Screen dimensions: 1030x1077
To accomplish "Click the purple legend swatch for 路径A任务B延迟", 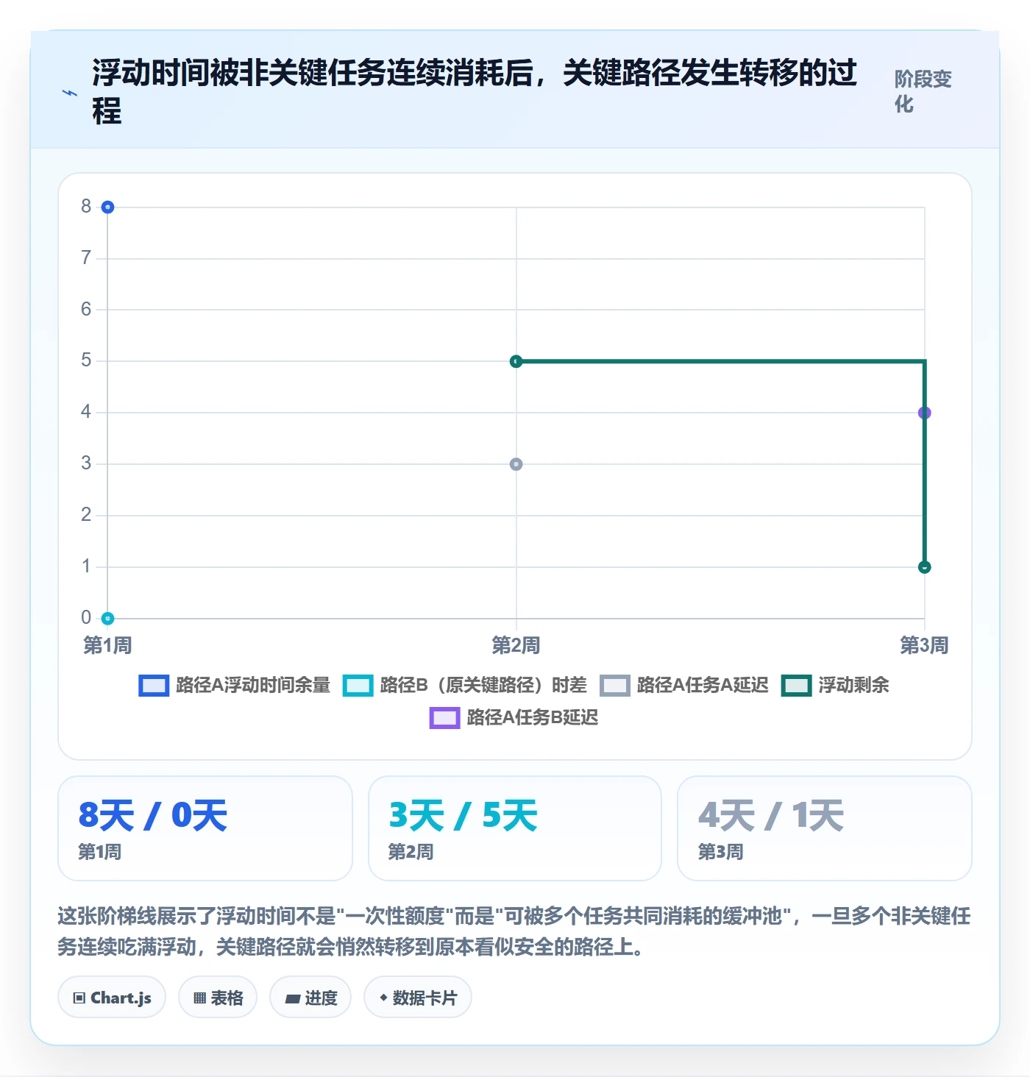I will coord(445,717).
